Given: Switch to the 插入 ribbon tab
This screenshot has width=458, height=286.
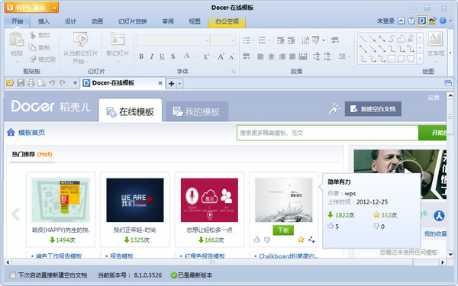Looking at the screenshot, I should click(44, 21).
